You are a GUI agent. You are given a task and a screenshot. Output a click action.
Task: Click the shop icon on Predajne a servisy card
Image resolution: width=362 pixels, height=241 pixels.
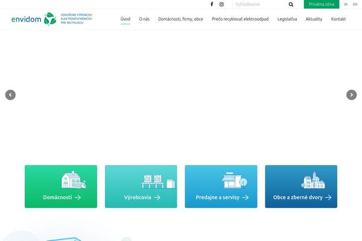(x=234, y=180)
